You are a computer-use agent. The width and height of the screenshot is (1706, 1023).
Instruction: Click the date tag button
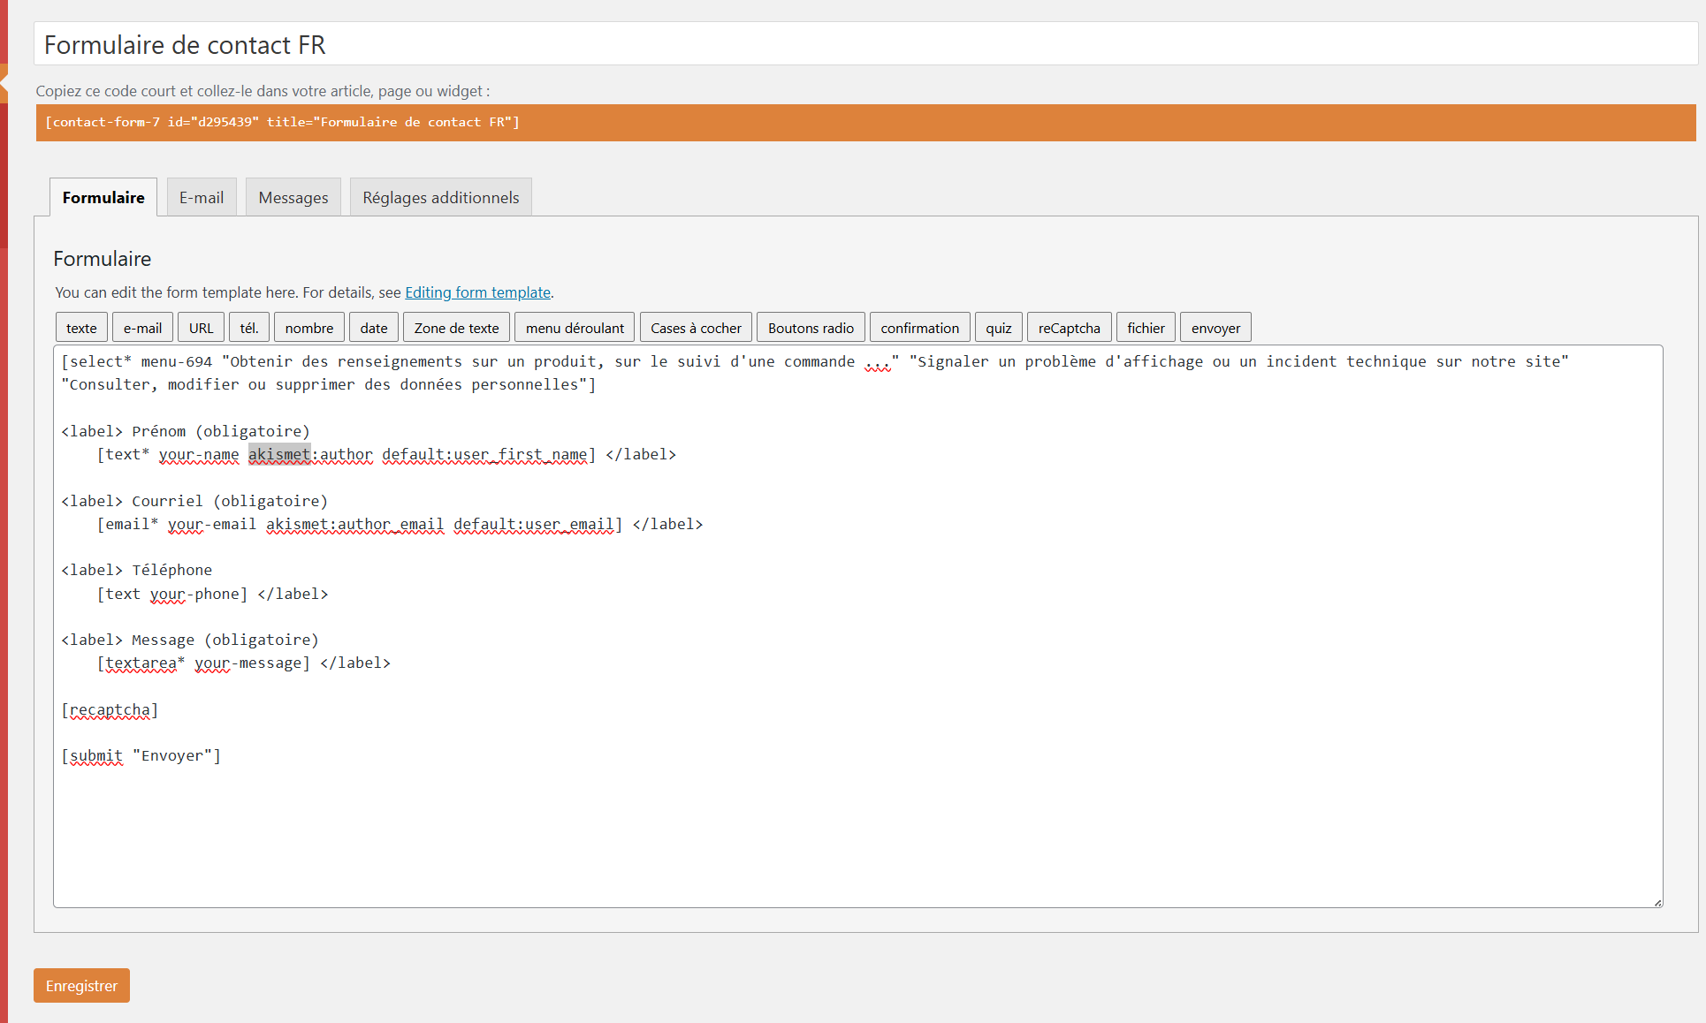[x=373, y=328]
